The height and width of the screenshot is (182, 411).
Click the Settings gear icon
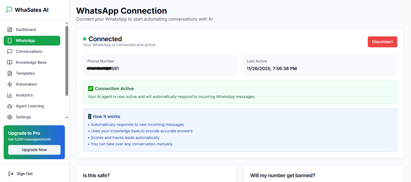[9, 117]
